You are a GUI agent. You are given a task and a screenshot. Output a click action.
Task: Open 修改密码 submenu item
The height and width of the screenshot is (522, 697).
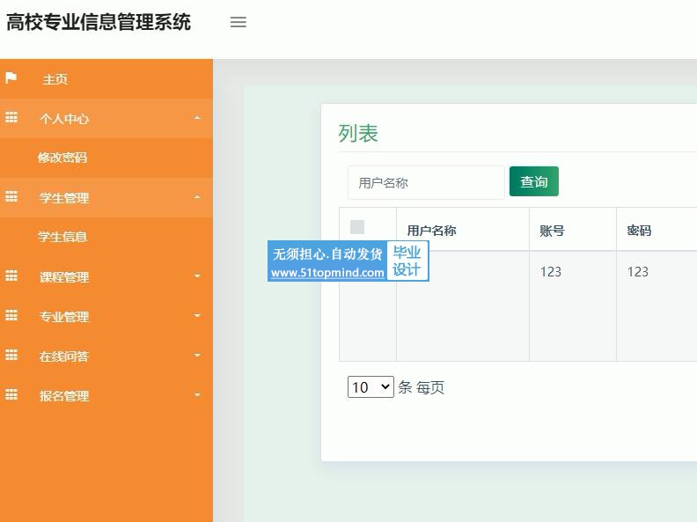pyautogui.click(x=62, y=158)
